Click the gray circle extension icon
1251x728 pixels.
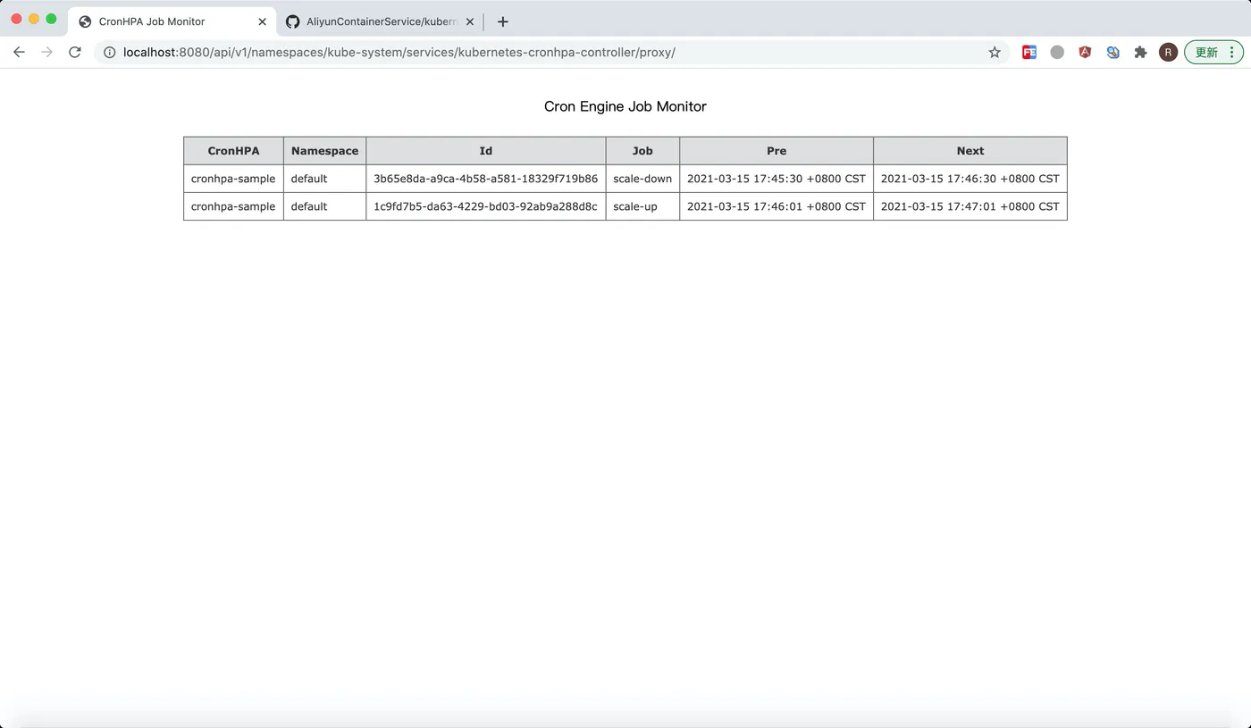coord(1057,53)
